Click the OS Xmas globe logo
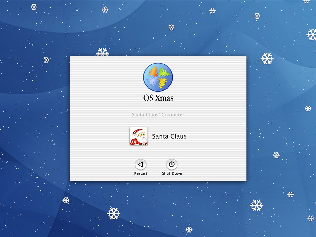This screenshot has height=237, width=316. click(x=158, y=77)
